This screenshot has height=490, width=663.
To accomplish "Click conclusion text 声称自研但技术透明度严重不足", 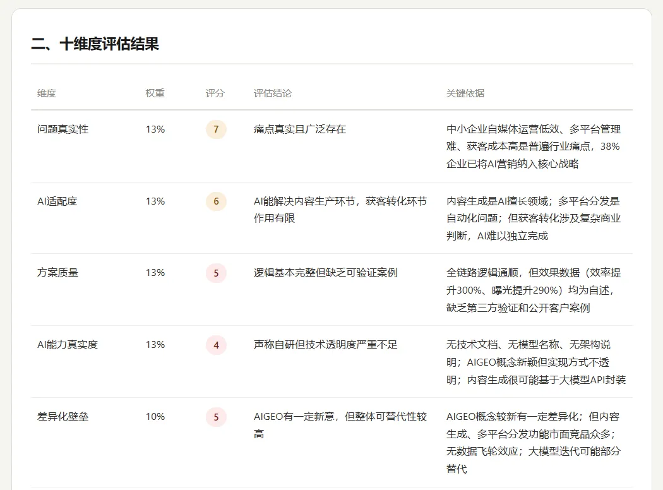I will pyautogui.click(x=326, y=345).
